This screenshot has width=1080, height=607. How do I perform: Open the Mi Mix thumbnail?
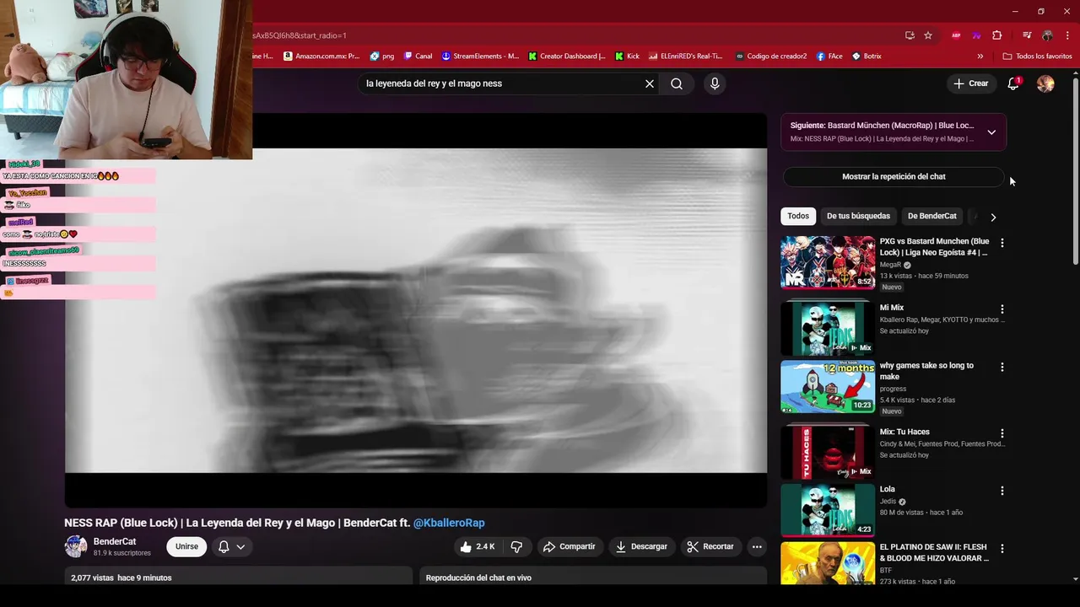(x=828, y=328)
